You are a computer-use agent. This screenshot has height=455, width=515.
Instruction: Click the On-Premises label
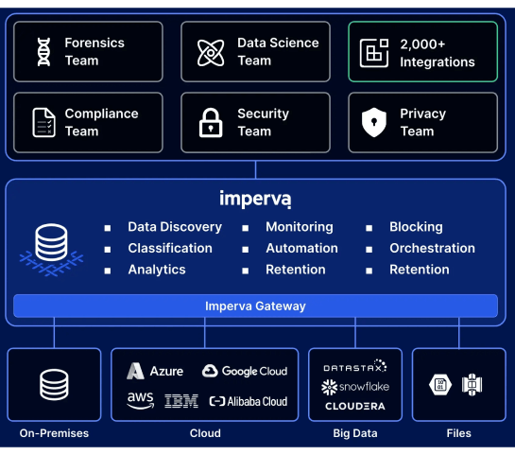coord(54,433)
